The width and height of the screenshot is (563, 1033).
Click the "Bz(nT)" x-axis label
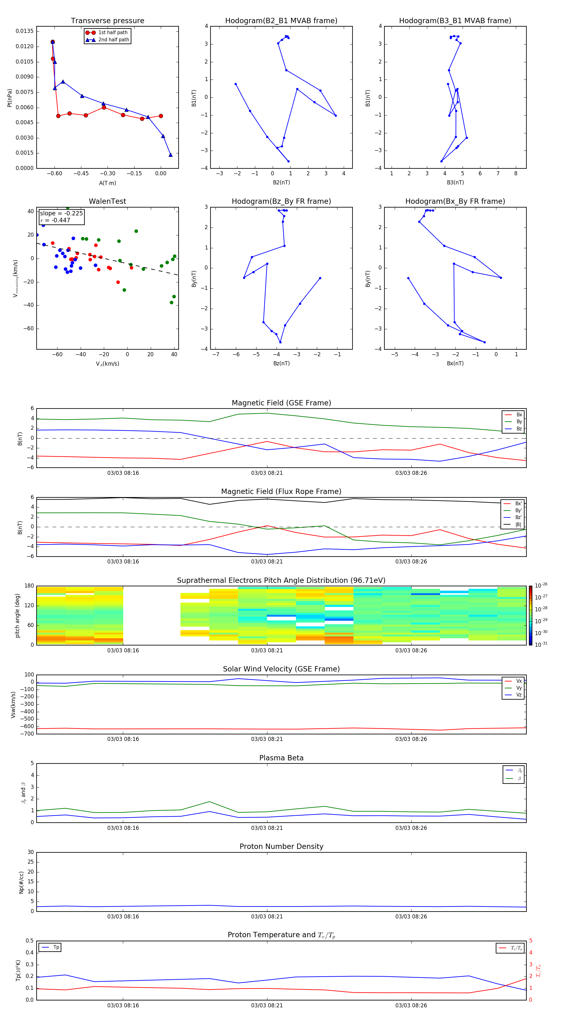281,363
